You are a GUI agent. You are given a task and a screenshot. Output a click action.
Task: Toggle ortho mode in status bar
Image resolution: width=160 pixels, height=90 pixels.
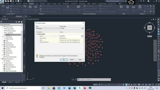pyautogui.click(x=106, y=84)
